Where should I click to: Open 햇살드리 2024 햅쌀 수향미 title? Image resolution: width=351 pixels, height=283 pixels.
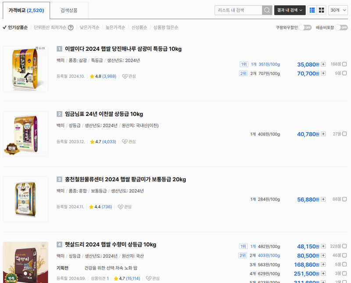(x=111, y=244)
